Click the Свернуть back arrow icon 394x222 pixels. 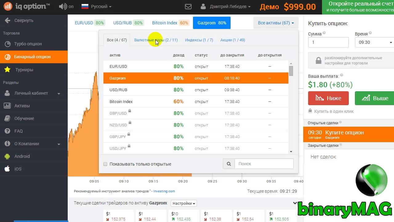click(x=7, y=20)
